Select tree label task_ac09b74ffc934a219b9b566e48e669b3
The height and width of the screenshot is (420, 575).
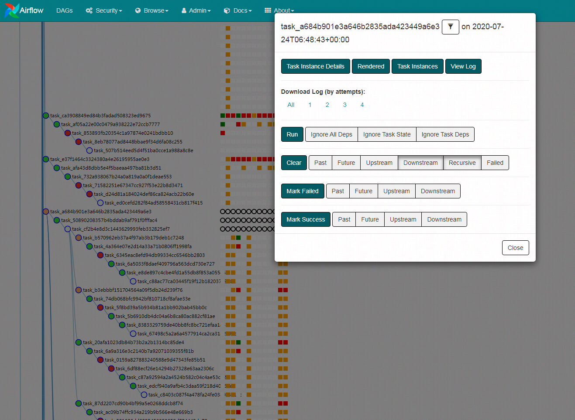(143, 412)
